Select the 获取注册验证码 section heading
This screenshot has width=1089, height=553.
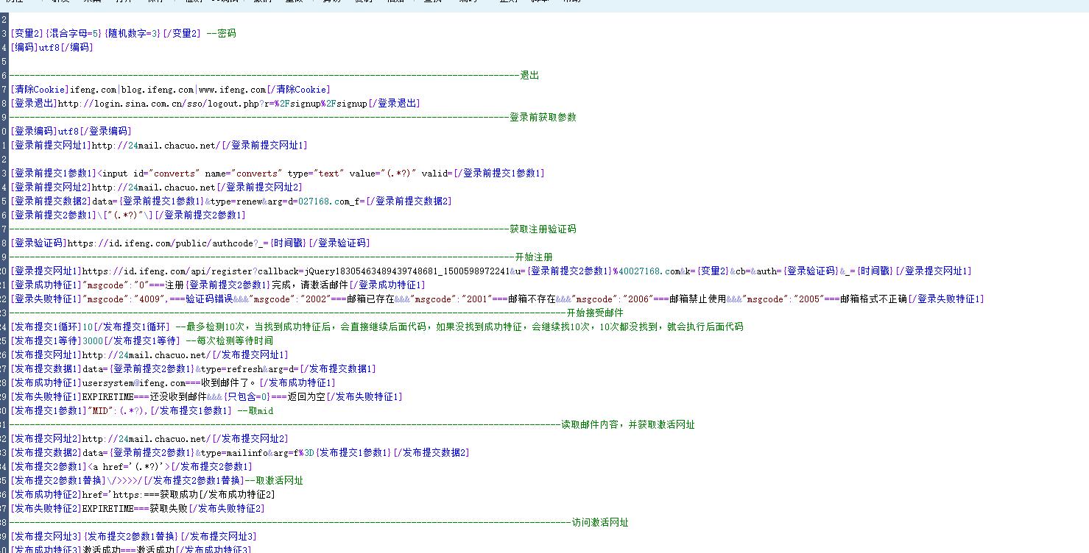click(x=543, y=229)
